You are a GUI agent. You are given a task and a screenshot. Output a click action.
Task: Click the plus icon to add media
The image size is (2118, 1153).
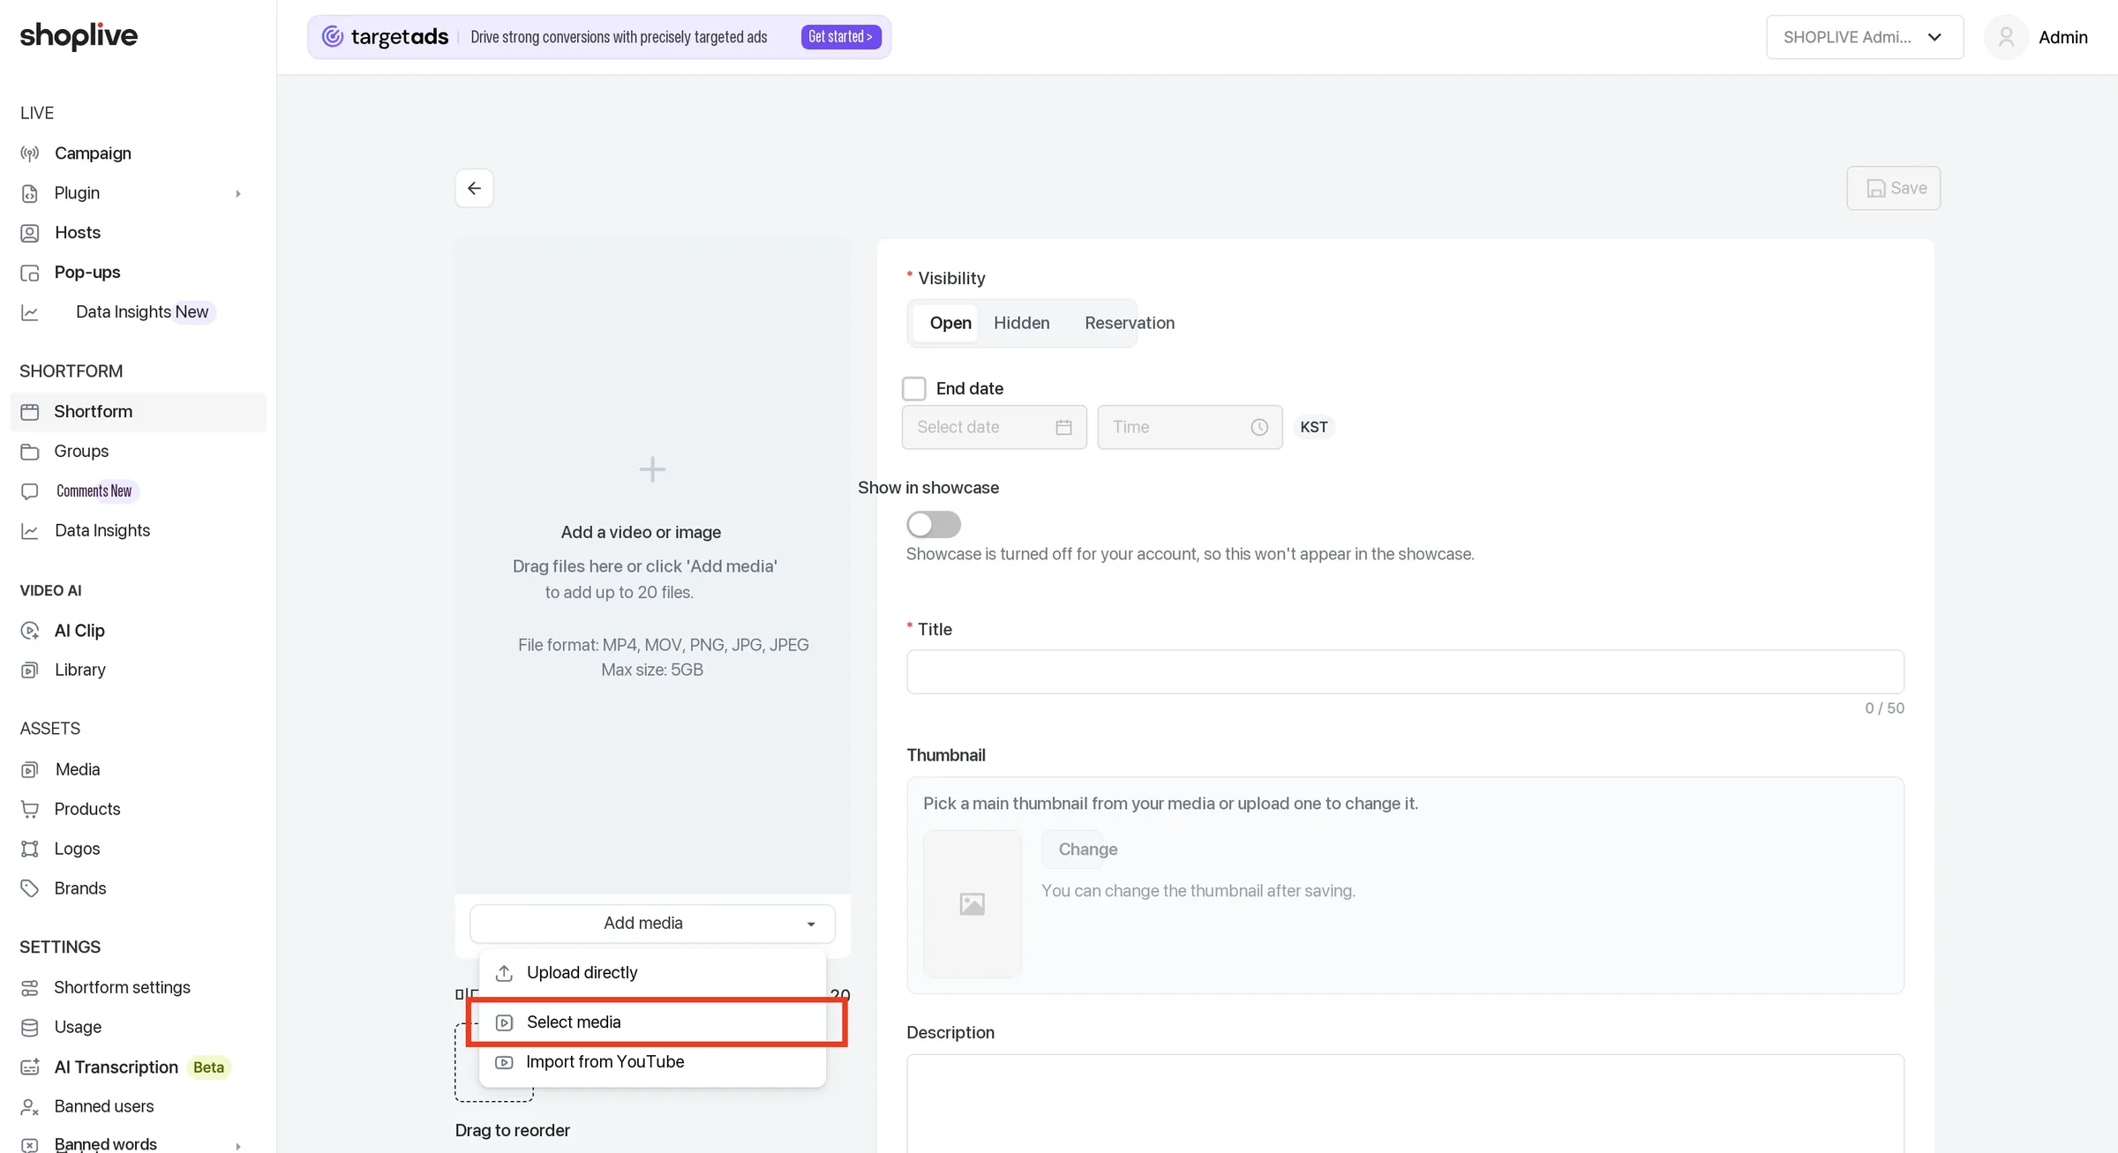(x=652, y=469)
